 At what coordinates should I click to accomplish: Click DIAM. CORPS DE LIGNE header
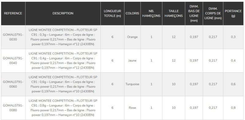213,13
